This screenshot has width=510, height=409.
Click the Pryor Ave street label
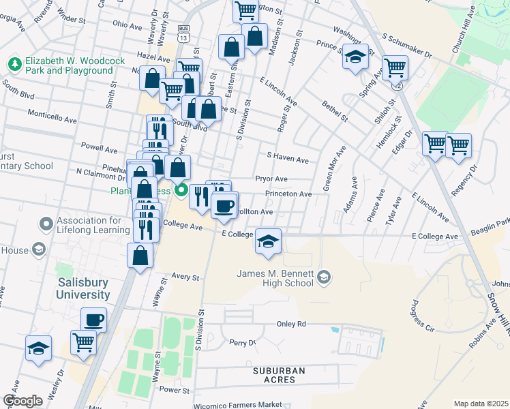[271, 179]
